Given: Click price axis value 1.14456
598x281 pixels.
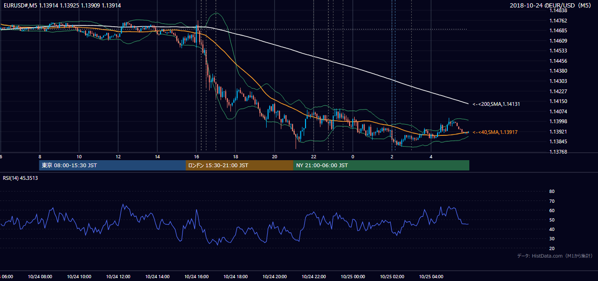Looking at the screenshot, I should 558,61.
